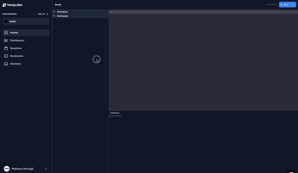Open Runbooks from the left sidebar

[17, 56]
